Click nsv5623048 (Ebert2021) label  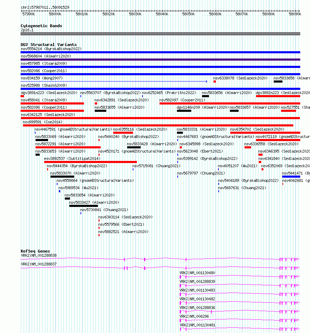pos(200,151)
